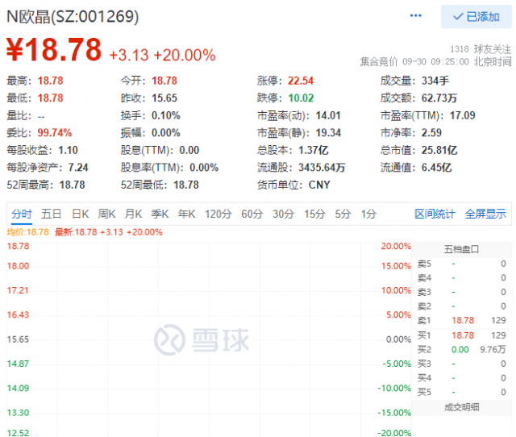Select the 季K quarterly chart tab
The width and height of the screenshot is (516, 437).
pos(160,214)
